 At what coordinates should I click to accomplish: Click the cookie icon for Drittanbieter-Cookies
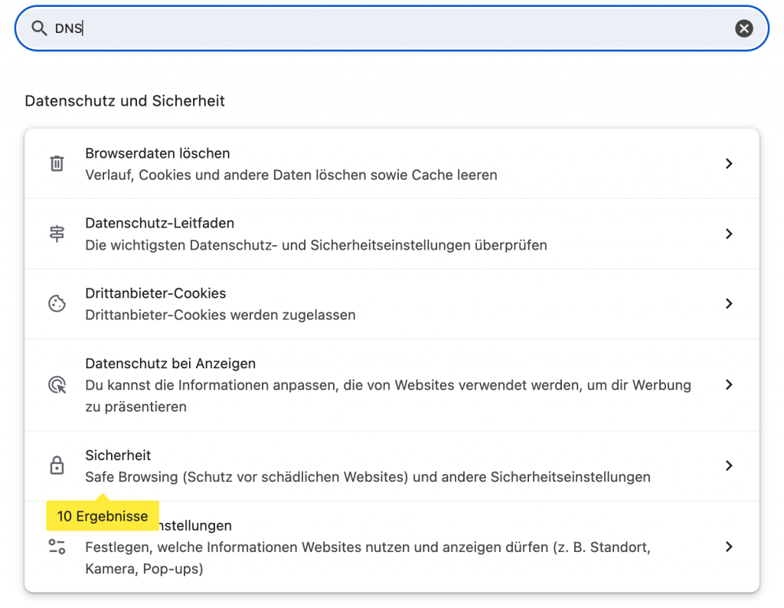coord(57,303)
